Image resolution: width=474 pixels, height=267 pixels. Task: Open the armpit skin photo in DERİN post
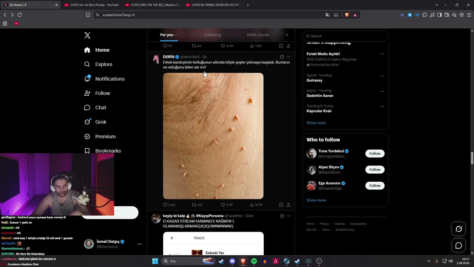(x=213, y=136)
